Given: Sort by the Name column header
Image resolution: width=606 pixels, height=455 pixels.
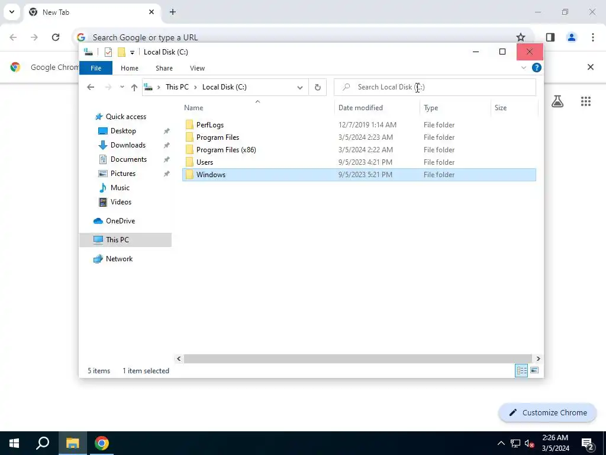Looking at the screenshot, I should click(258, 108).
